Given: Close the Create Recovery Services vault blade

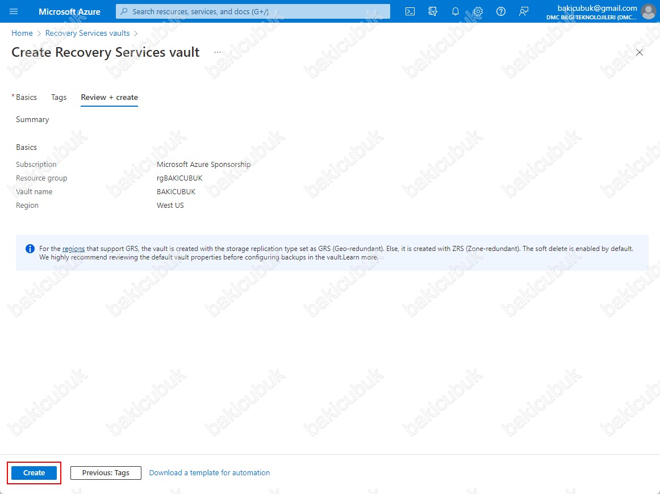Looking at the screenshot, I should pos(640,52).
